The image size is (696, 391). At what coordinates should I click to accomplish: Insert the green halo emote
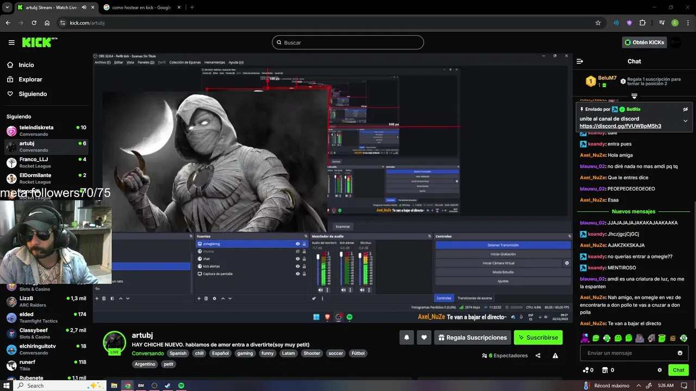(x=662, y=338)
